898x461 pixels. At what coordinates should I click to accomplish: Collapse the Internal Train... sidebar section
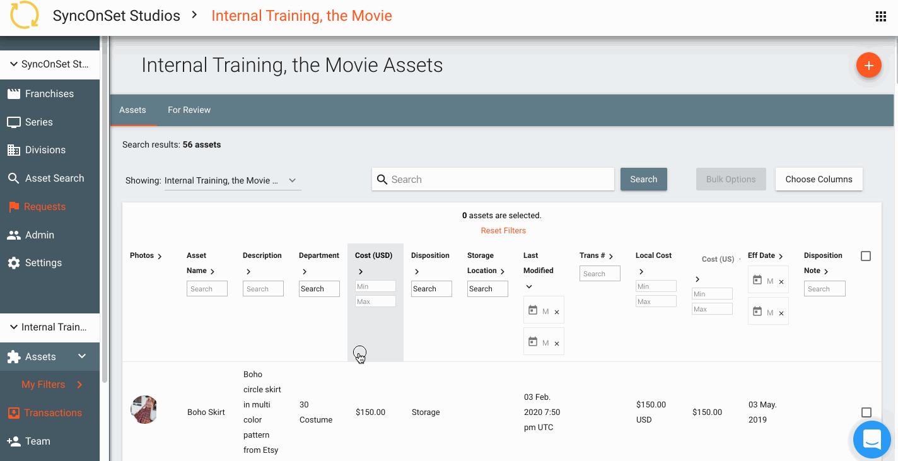click(x=13, y=327)
